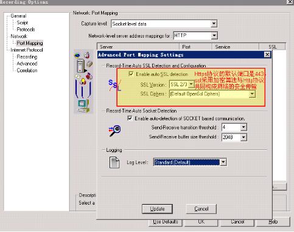Viewport: 294px width, 232px height.
Task: Click the Update button
Action: click(157, 209)
